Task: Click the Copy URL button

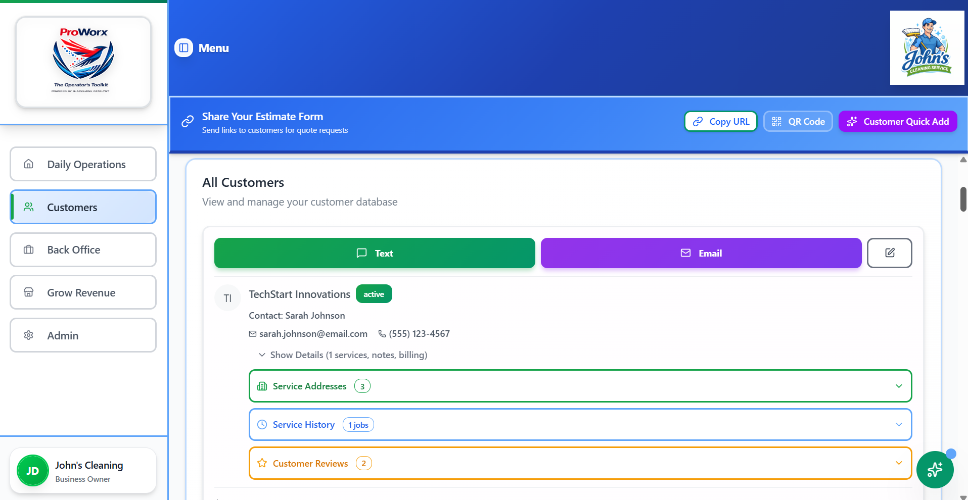Action: pos(720,121)
